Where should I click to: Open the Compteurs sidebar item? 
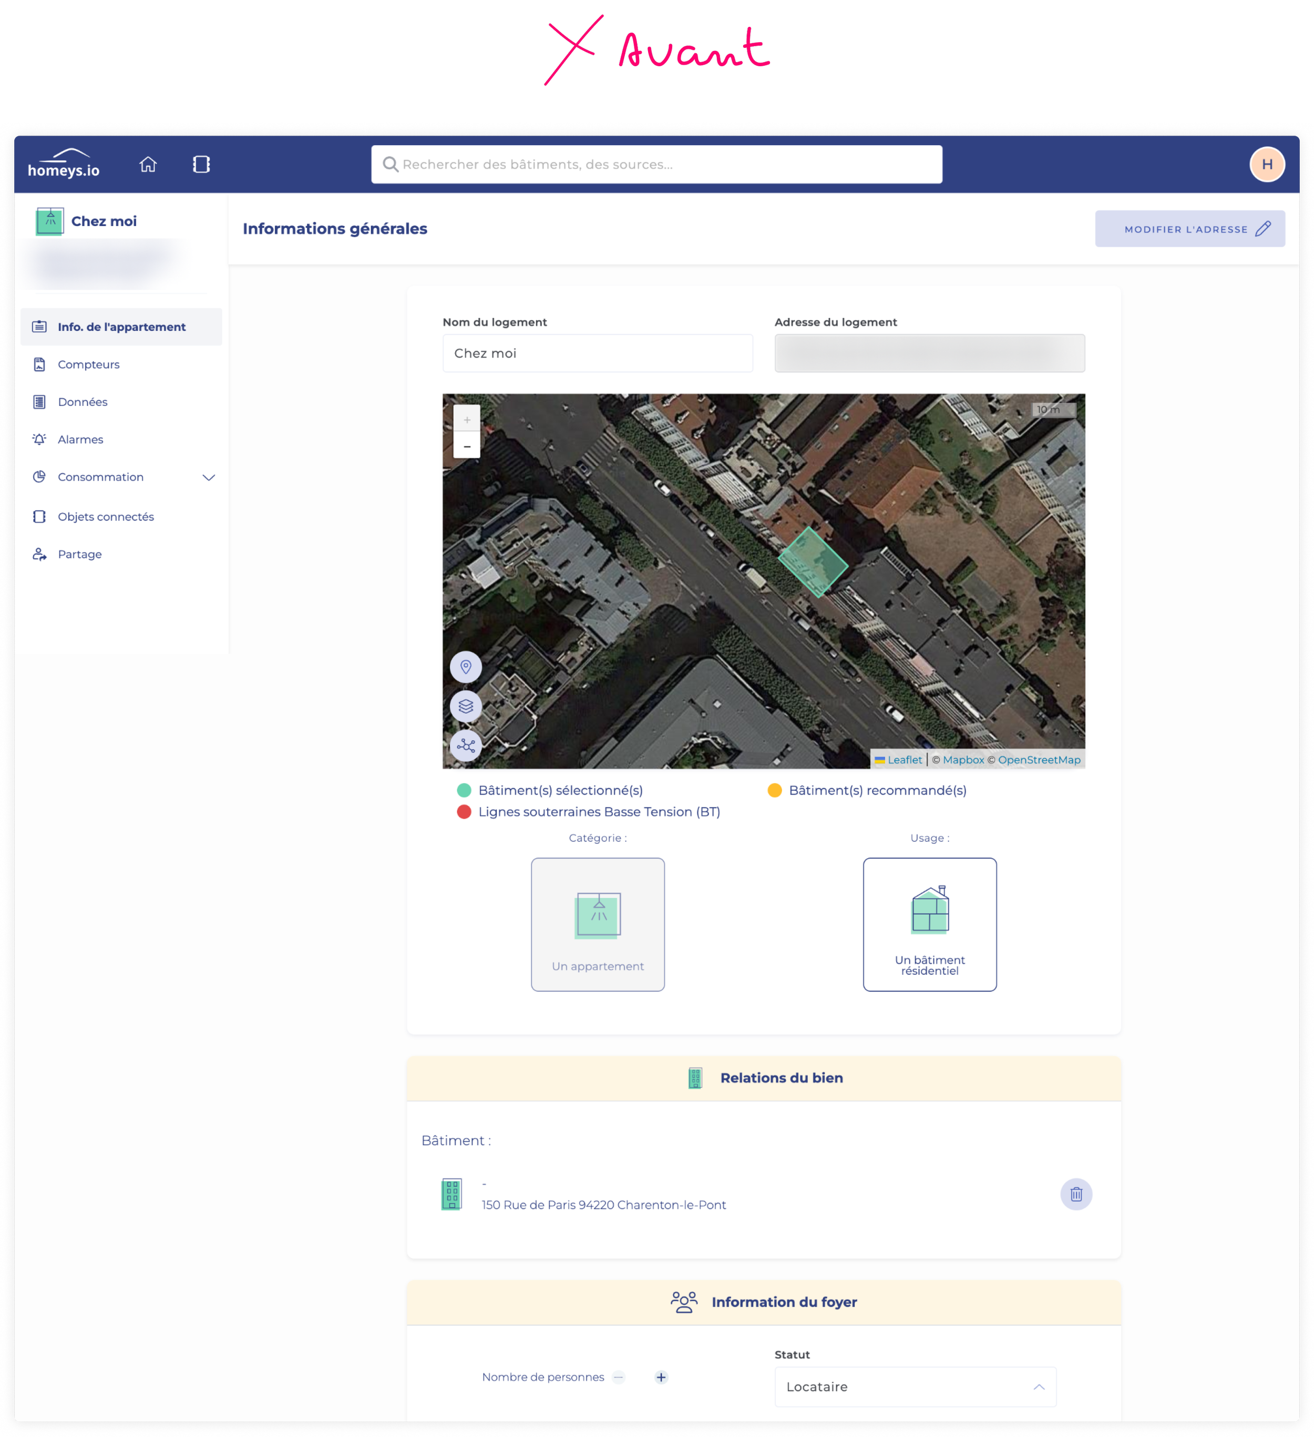[88, 365]
